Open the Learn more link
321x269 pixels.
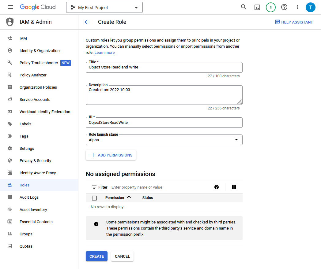tap(104, 52)
